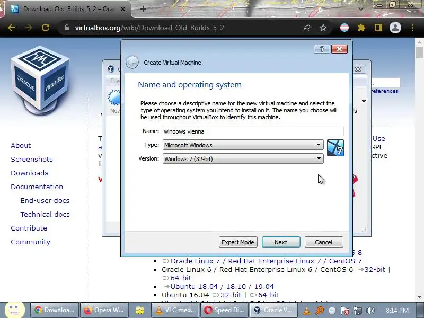The image size is (424, 318).
Task: Click the Windows 7 OS type icon
Action: 335,148
